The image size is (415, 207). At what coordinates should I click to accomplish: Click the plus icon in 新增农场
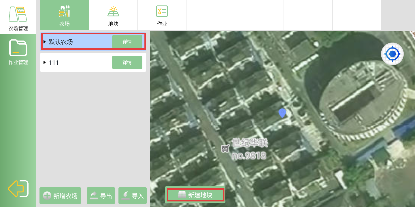tap(47, 196)
